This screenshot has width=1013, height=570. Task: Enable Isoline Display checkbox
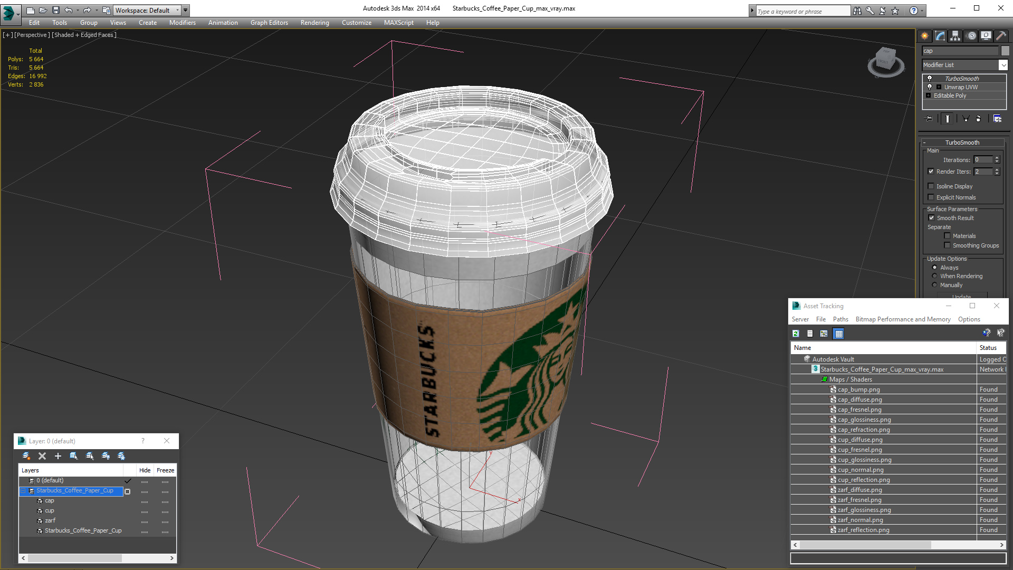pyautogui.click(x=931, y=186)
